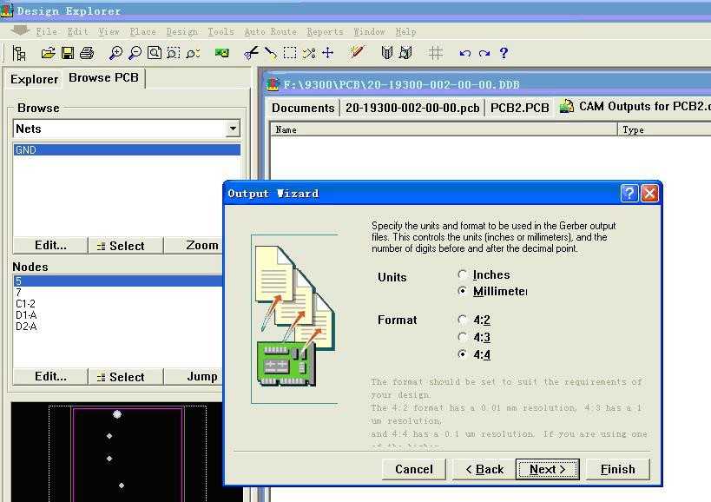Click the redo arrow icon
711x502 pixels.
(x=484, y=54)
